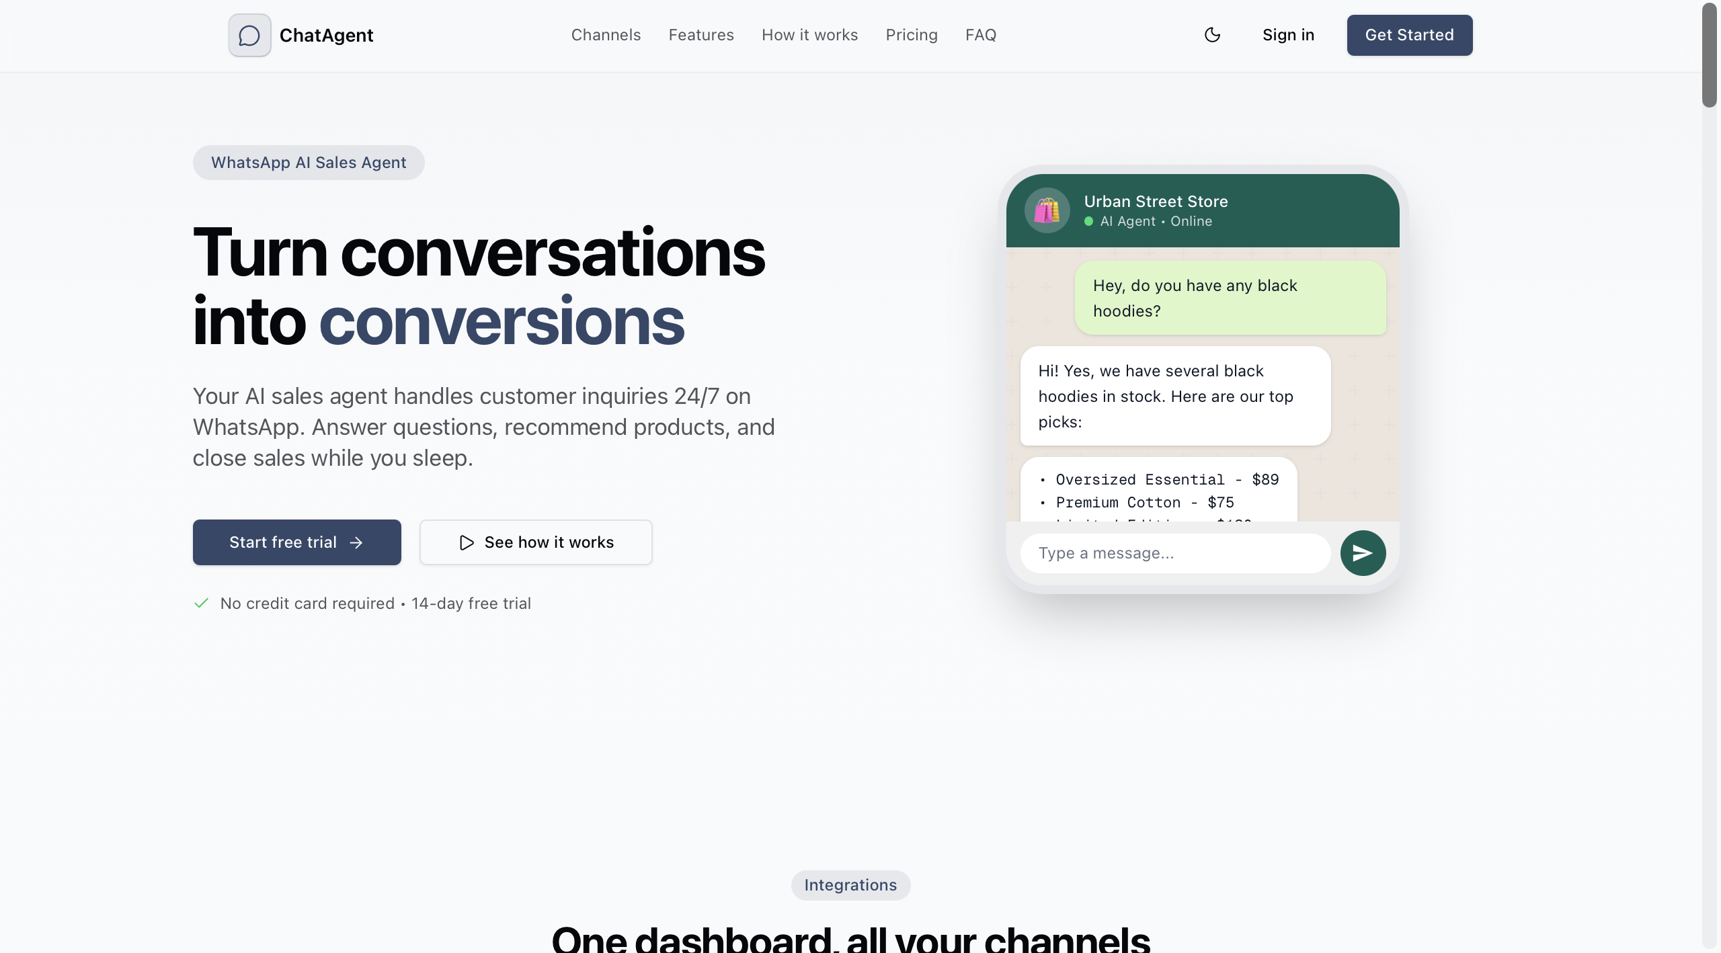The image size is (1721, 953).
Task: Click the Integrations badge
Action: pos(850,885)
